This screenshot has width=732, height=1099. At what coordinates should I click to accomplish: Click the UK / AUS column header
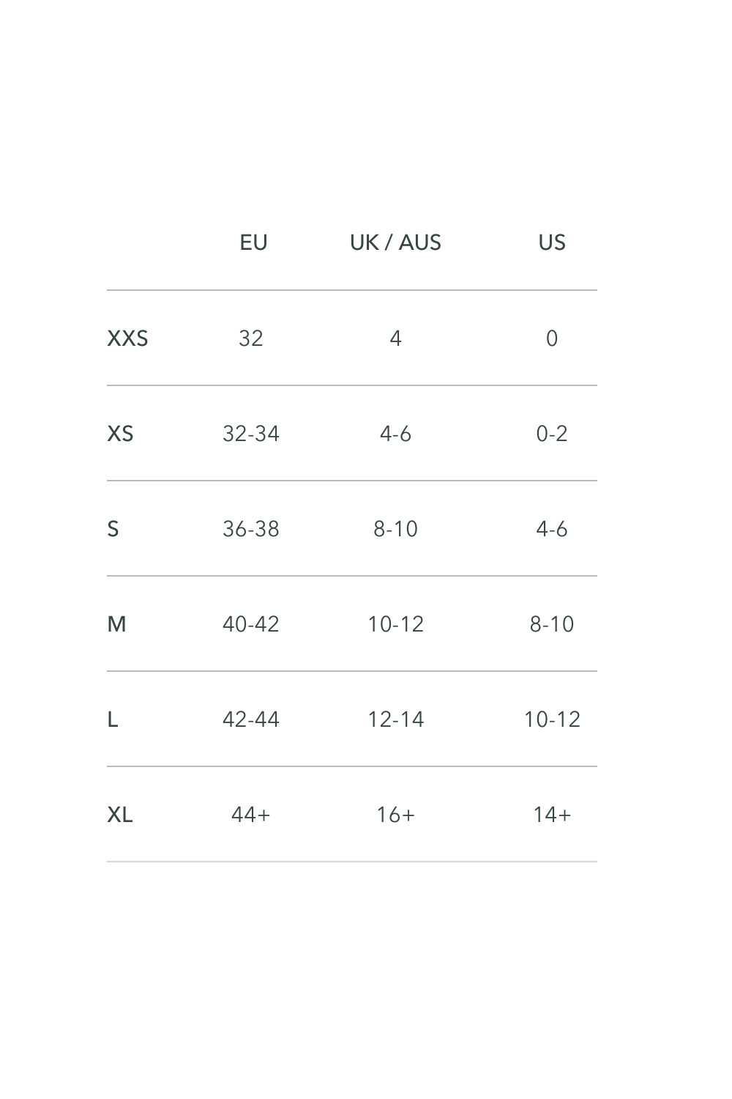395,243
